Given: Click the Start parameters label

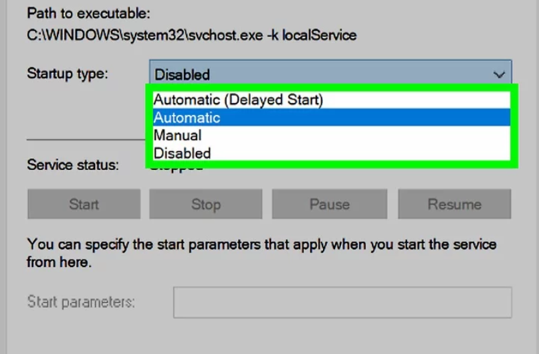Looking at the screenshot, I should pyautogui.click(x=81, y=302).
